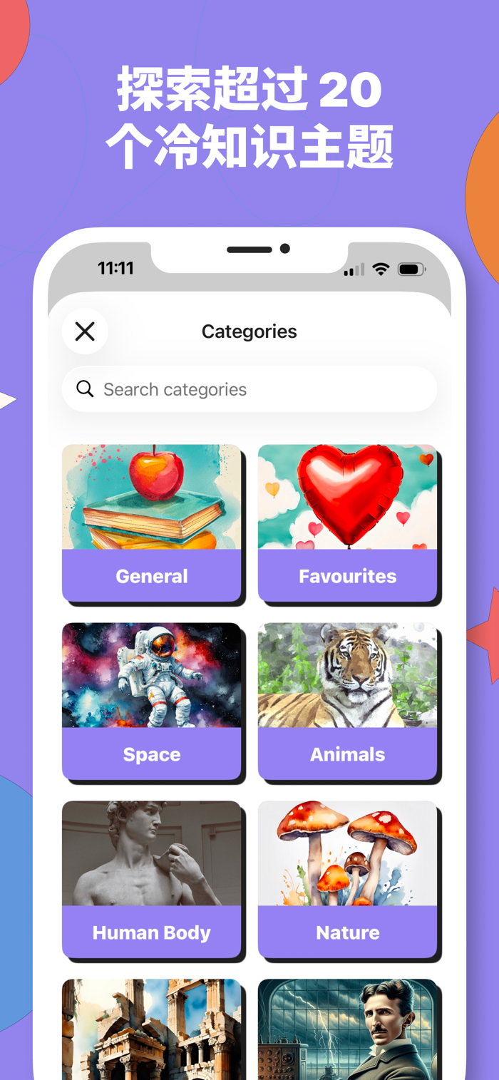
Task: Tap the mushrooms watercolor image
Action: pos(347,853)
